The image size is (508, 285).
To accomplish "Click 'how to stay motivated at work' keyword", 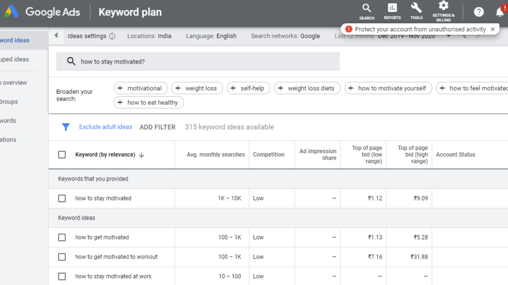I will click(x=114, y=276).
